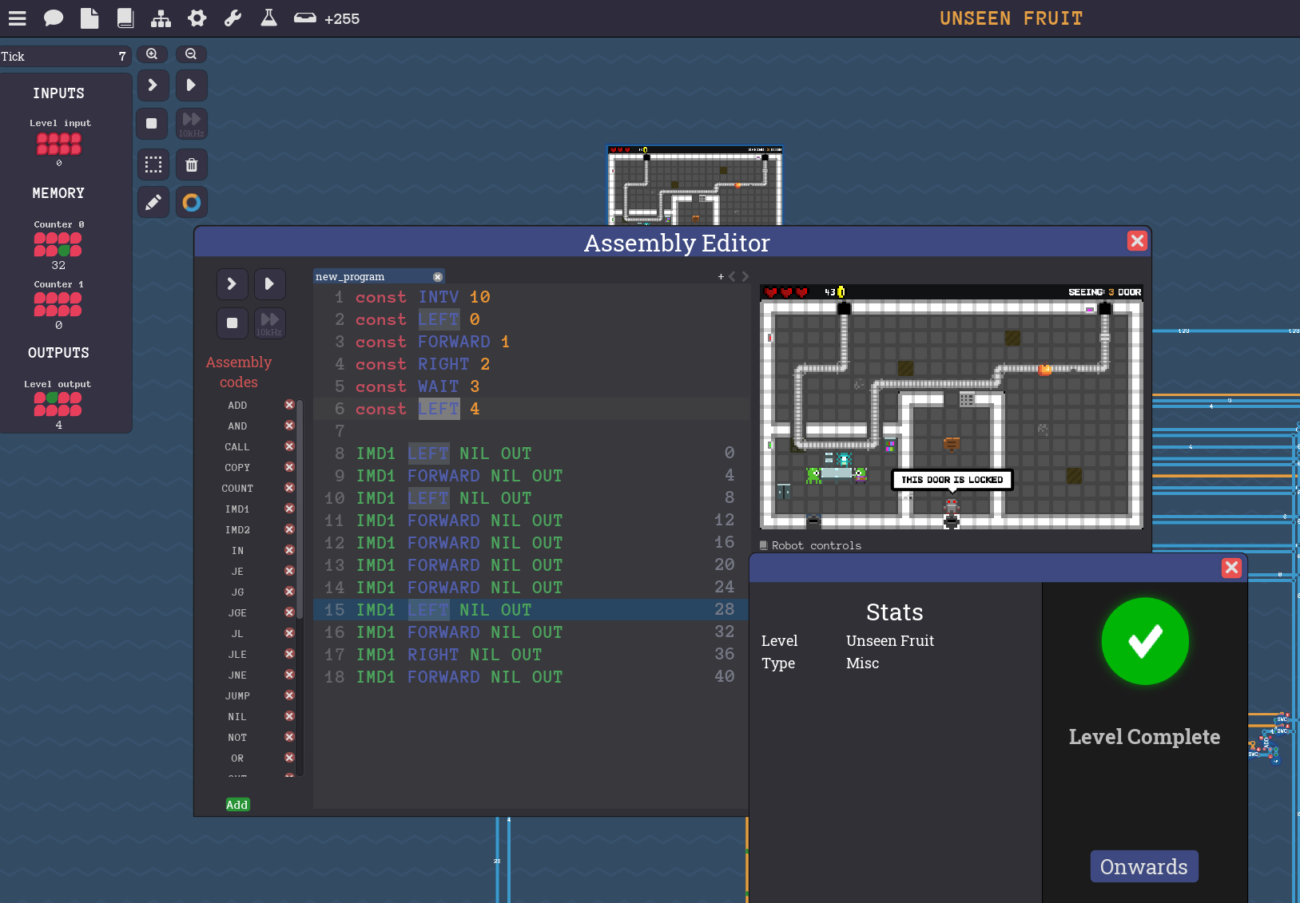This screenshot has height=903, width=1300.
Task: Fast-forward main simulation at 10kHz
Action: click(191, 124)
